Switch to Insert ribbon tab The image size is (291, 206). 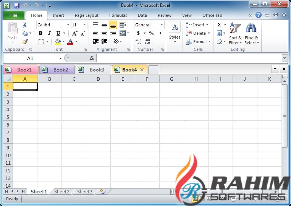tap(58, 15)
